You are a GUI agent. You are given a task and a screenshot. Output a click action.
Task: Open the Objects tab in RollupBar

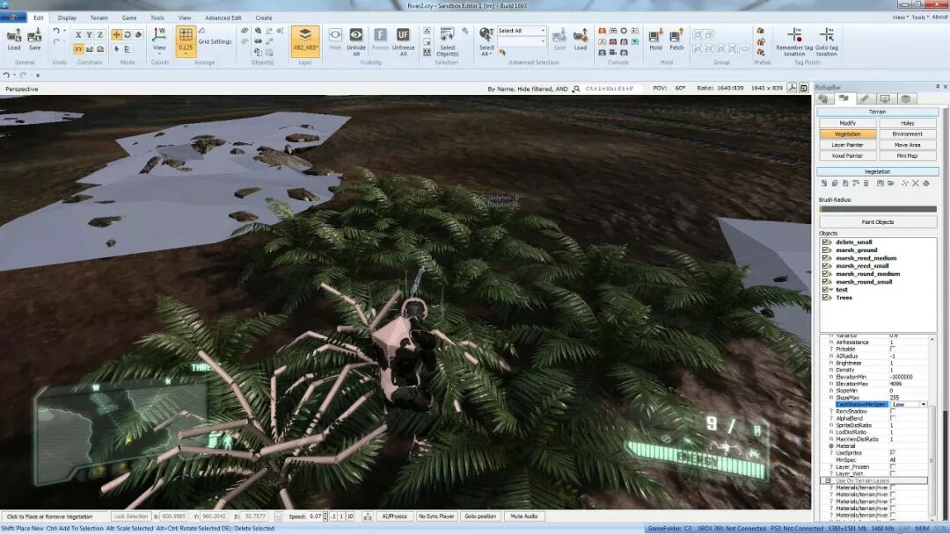823,98
